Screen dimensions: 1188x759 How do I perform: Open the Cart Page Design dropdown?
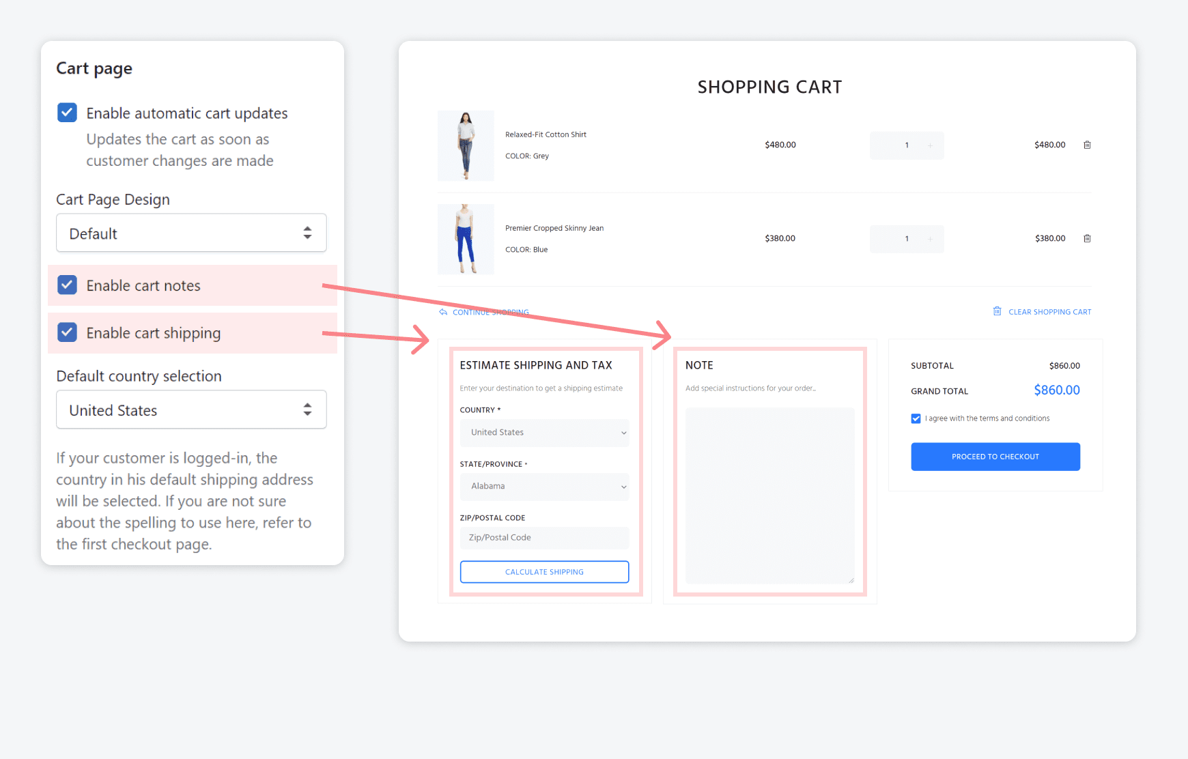190,233
